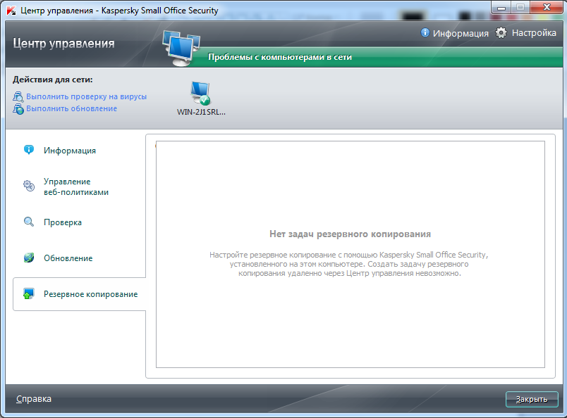Select the Резервное копирование tab
The height and width of the screenshot is (418, 567).
(x=79, y=294)
